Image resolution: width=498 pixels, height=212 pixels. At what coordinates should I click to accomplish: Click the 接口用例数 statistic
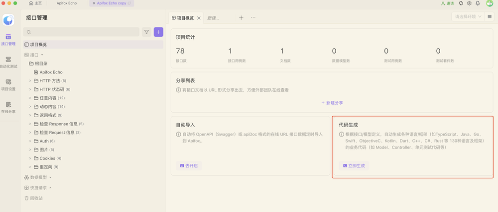237,55
